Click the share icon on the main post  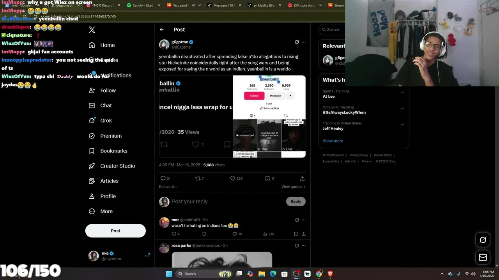[302, 178]
